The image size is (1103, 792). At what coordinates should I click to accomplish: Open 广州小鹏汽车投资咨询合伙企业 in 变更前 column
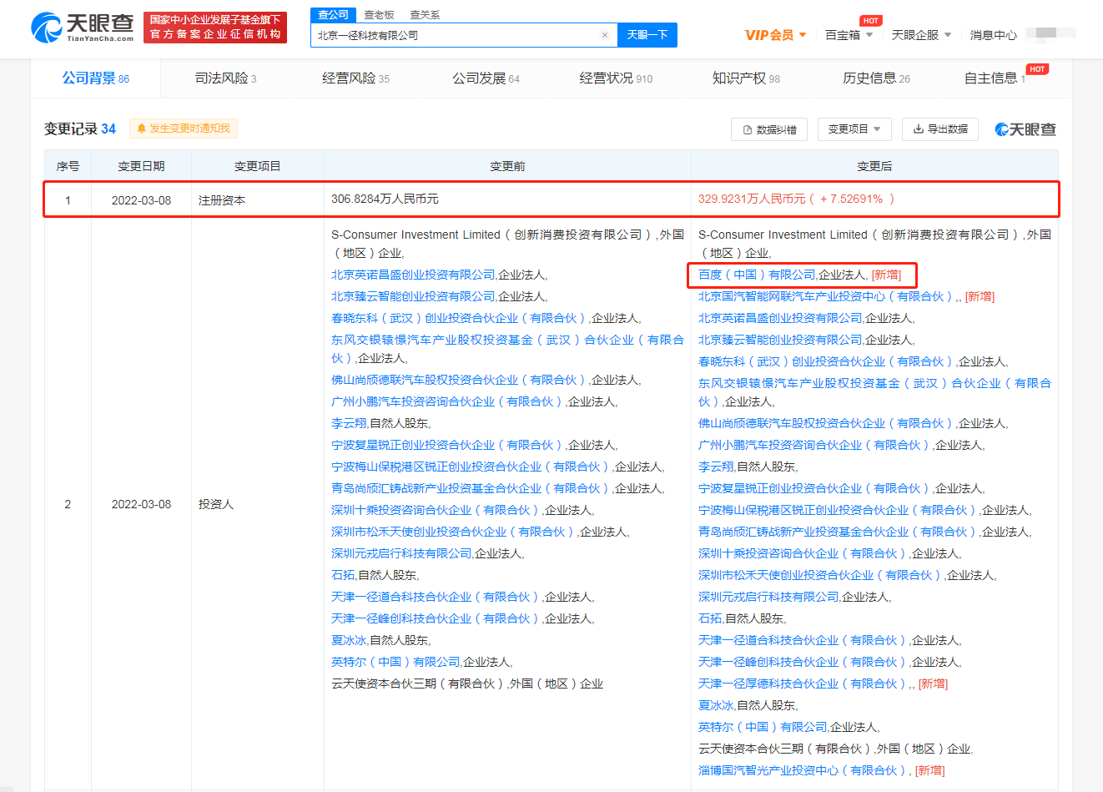tap(448, 401)
